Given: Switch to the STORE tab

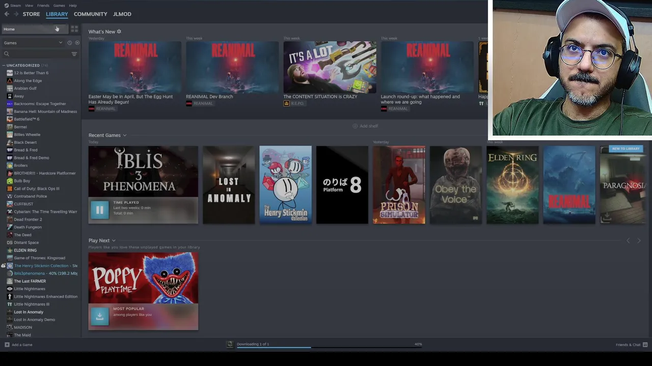Looking at the screenshot, I should [x=31, y=14].
